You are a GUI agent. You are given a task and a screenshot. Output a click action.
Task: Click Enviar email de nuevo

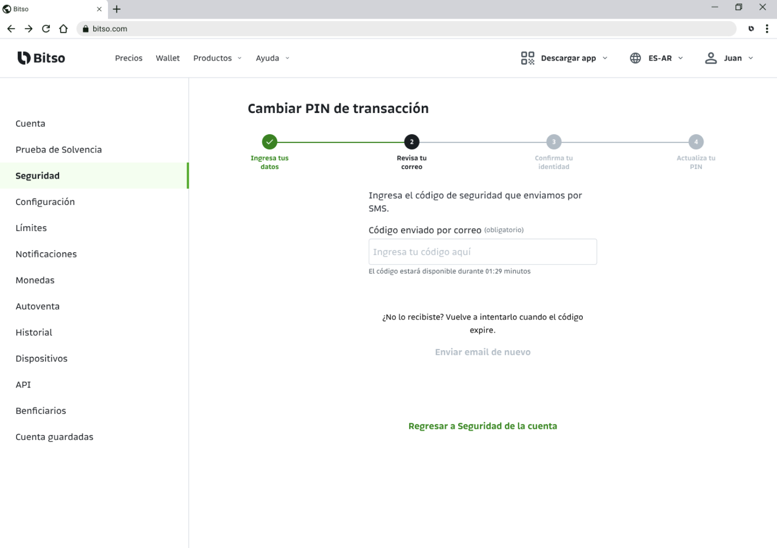(483, 352)
